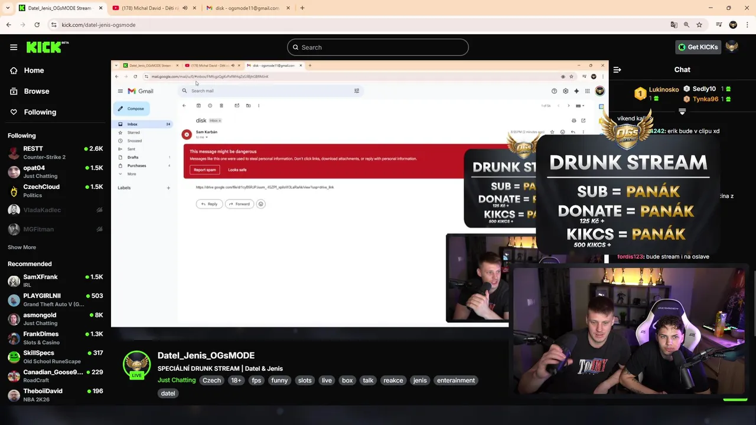This screenshot has width=756, height=425.
Task: Open the browser media controls icon
Action: tap(719, 25)
